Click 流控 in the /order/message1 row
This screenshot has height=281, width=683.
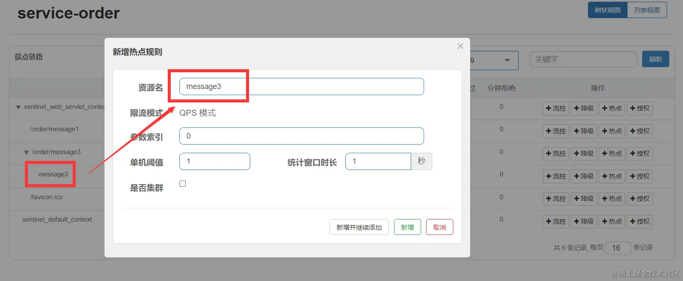(556, 131)
